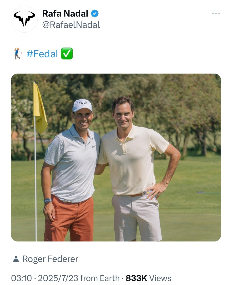Click the 03:10 timestamp
Screen dimensions: 232x285
(21, 278)
